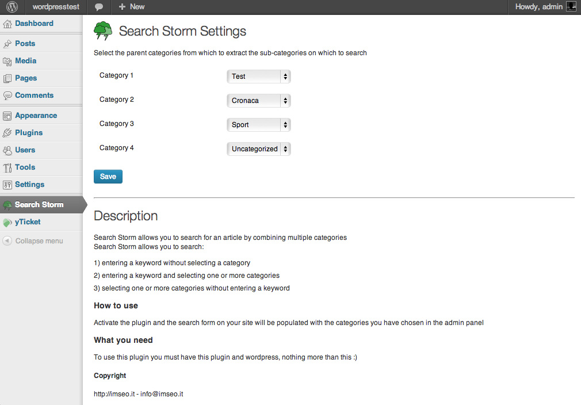Viewport: 581px width, 405px height.
Task: Click the Description heading
Action: (x=125, y=216)
